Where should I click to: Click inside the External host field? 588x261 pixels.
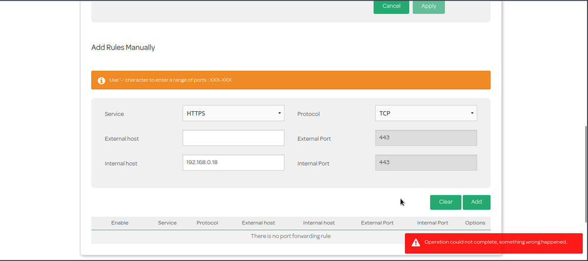[x=233, y=138]
